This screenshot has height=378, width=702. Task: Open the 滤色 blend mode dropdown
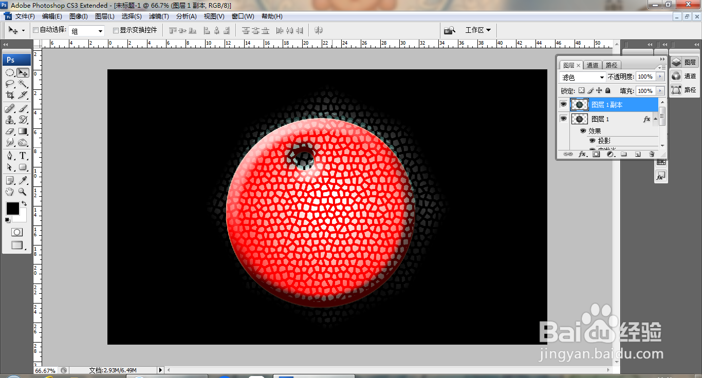(582, 77)
